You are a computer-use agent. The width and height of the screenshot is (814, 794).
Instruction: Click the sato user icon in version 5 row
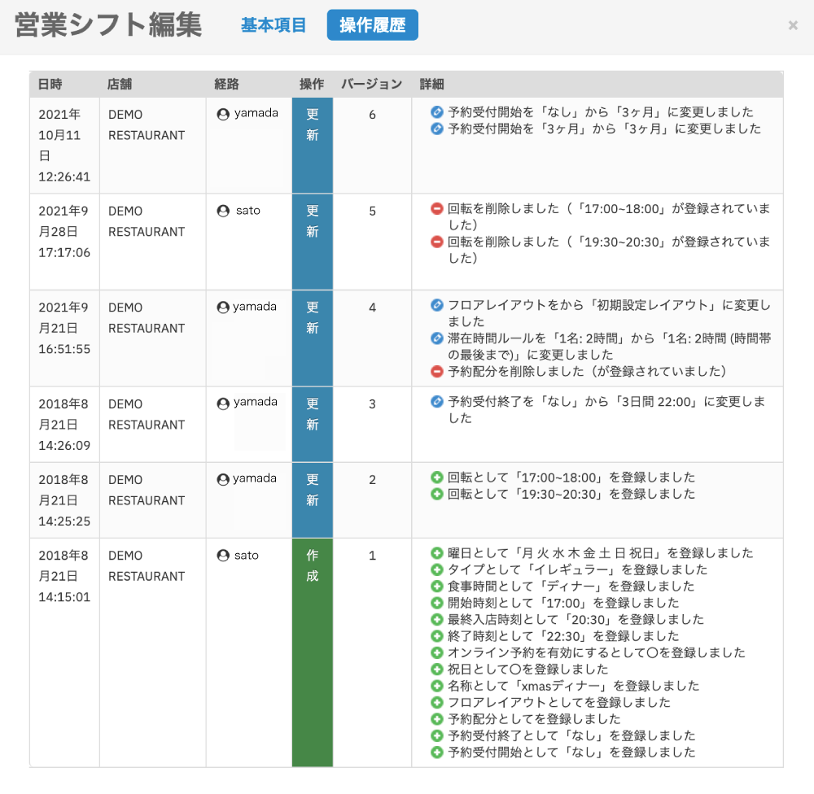click(223, 211)
